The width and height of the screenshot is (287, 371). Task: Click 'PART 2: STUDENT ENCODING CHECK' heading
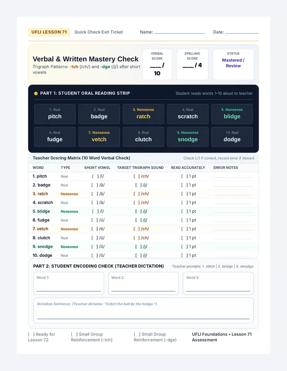pos(98,266)
